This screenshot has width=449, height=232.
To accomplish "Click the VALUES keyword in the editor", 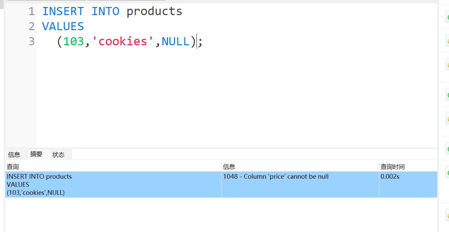I will pos(63,26).
